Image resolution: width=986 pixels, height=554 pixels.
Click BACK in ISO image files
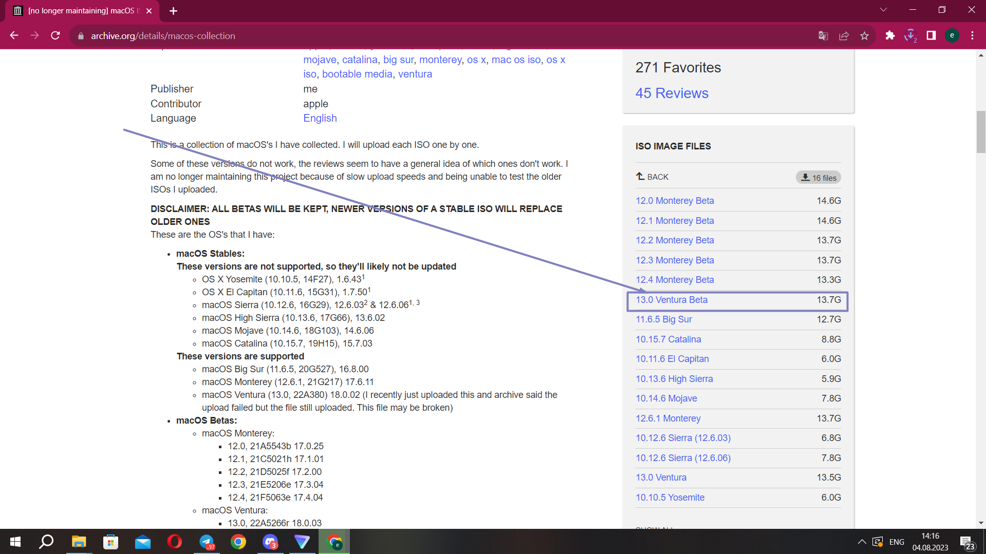pos(652,177)
